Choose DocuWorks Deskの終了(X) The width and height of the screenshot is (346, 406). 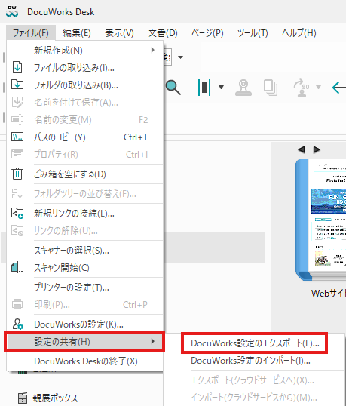85,361
